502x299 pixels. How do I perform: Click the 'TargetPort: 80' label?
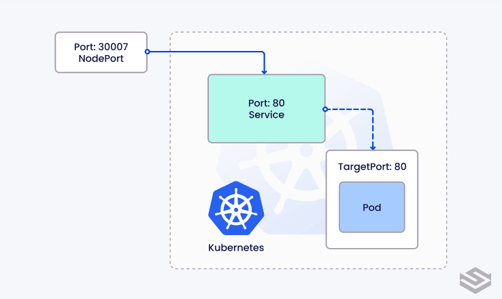(372, 166)
